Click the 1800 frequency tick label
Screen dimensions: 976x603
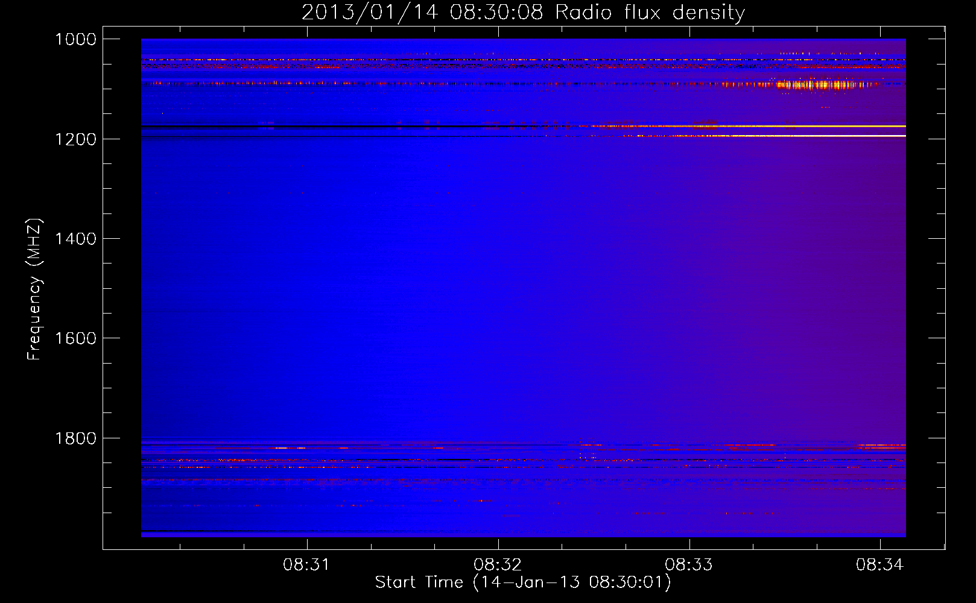click(76, 438)
